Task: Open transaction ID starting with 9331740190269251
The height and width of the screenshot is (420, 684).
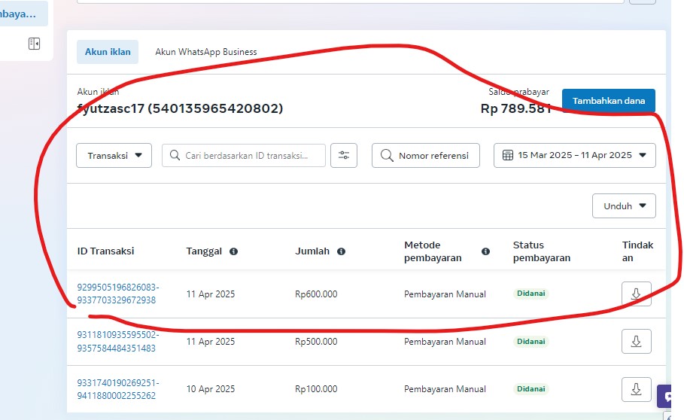Action: point(117,389)
